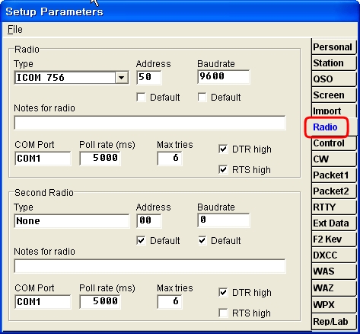360x334 pixels.
Task: Click Second Radio COM Port field
Action: coord(43,302)
